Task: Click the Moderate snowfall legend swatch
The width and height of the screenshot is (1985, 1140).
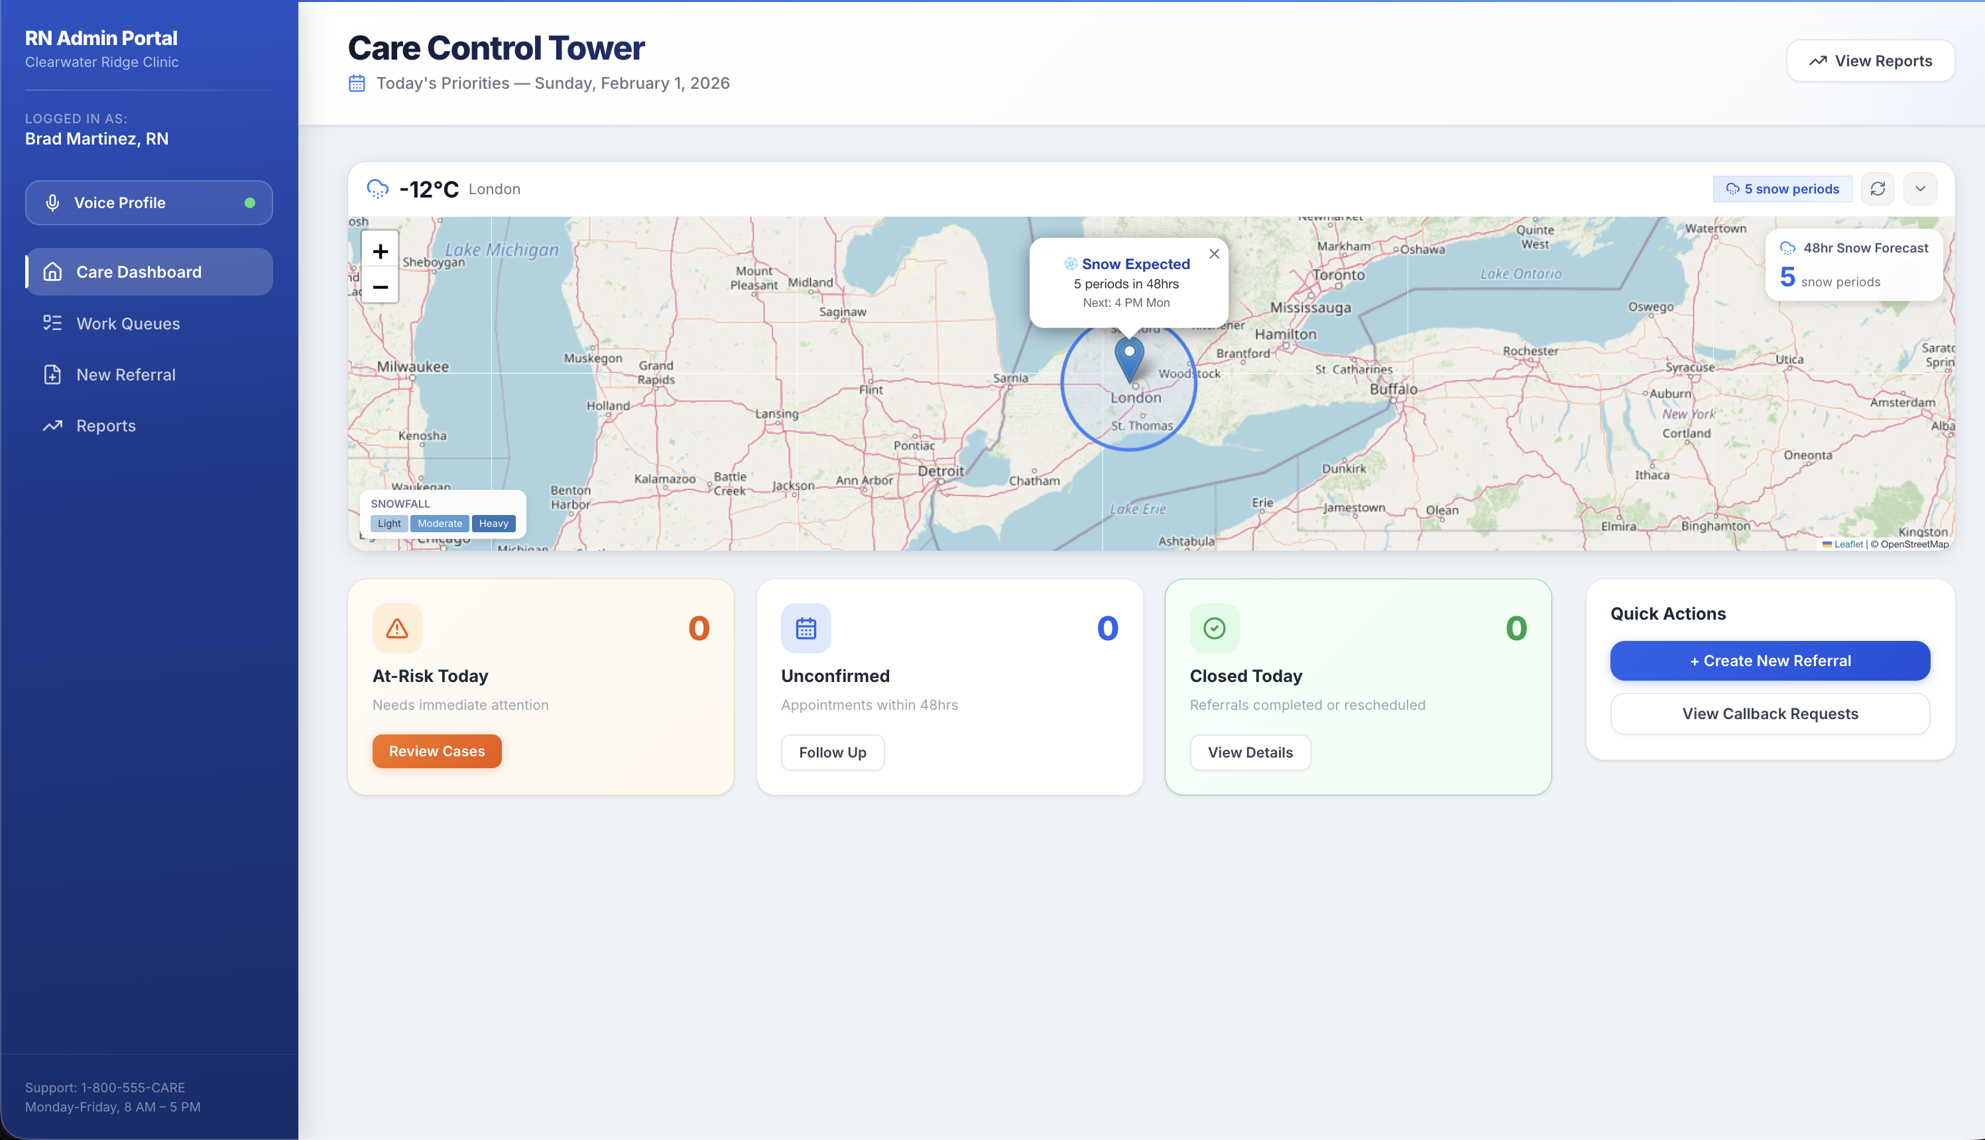Action: click(440, 523)
